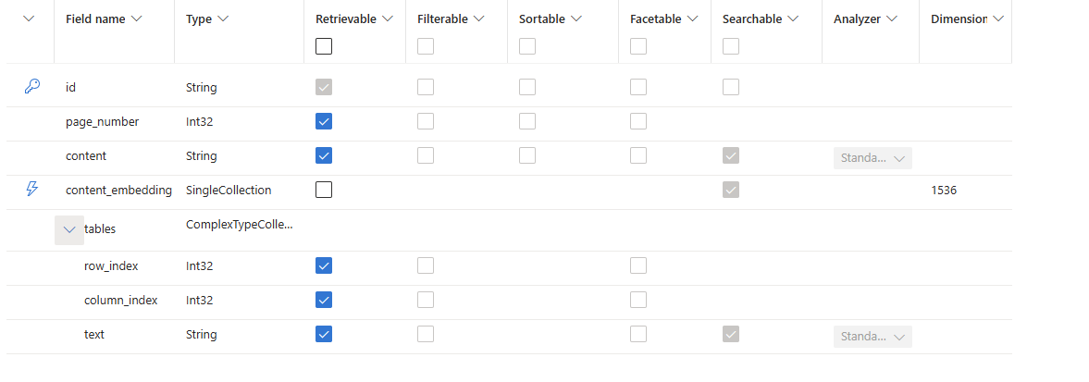Collapse the tables complex field
This screenshot has height=382, width=1089.
click(69, 229)
